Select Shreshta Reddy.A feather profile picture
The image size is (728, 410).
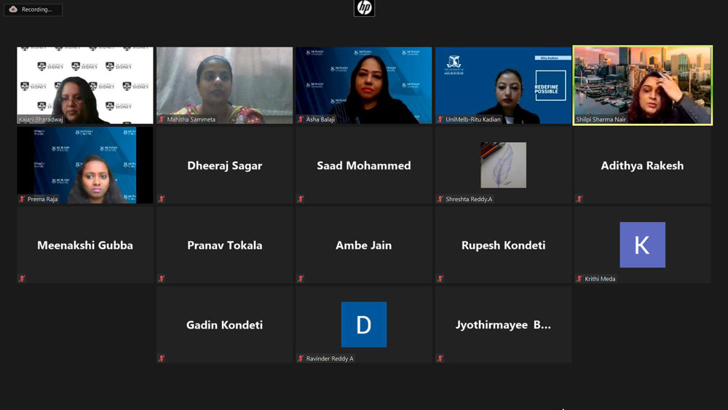coord(503,165)
